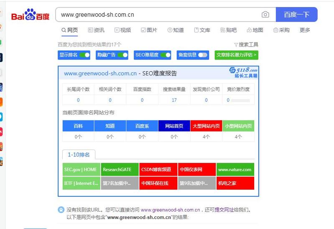Click the 5118.com 站长工具箱 logo
The width and height of the screenshot is (334, 229).
[243, 72]
